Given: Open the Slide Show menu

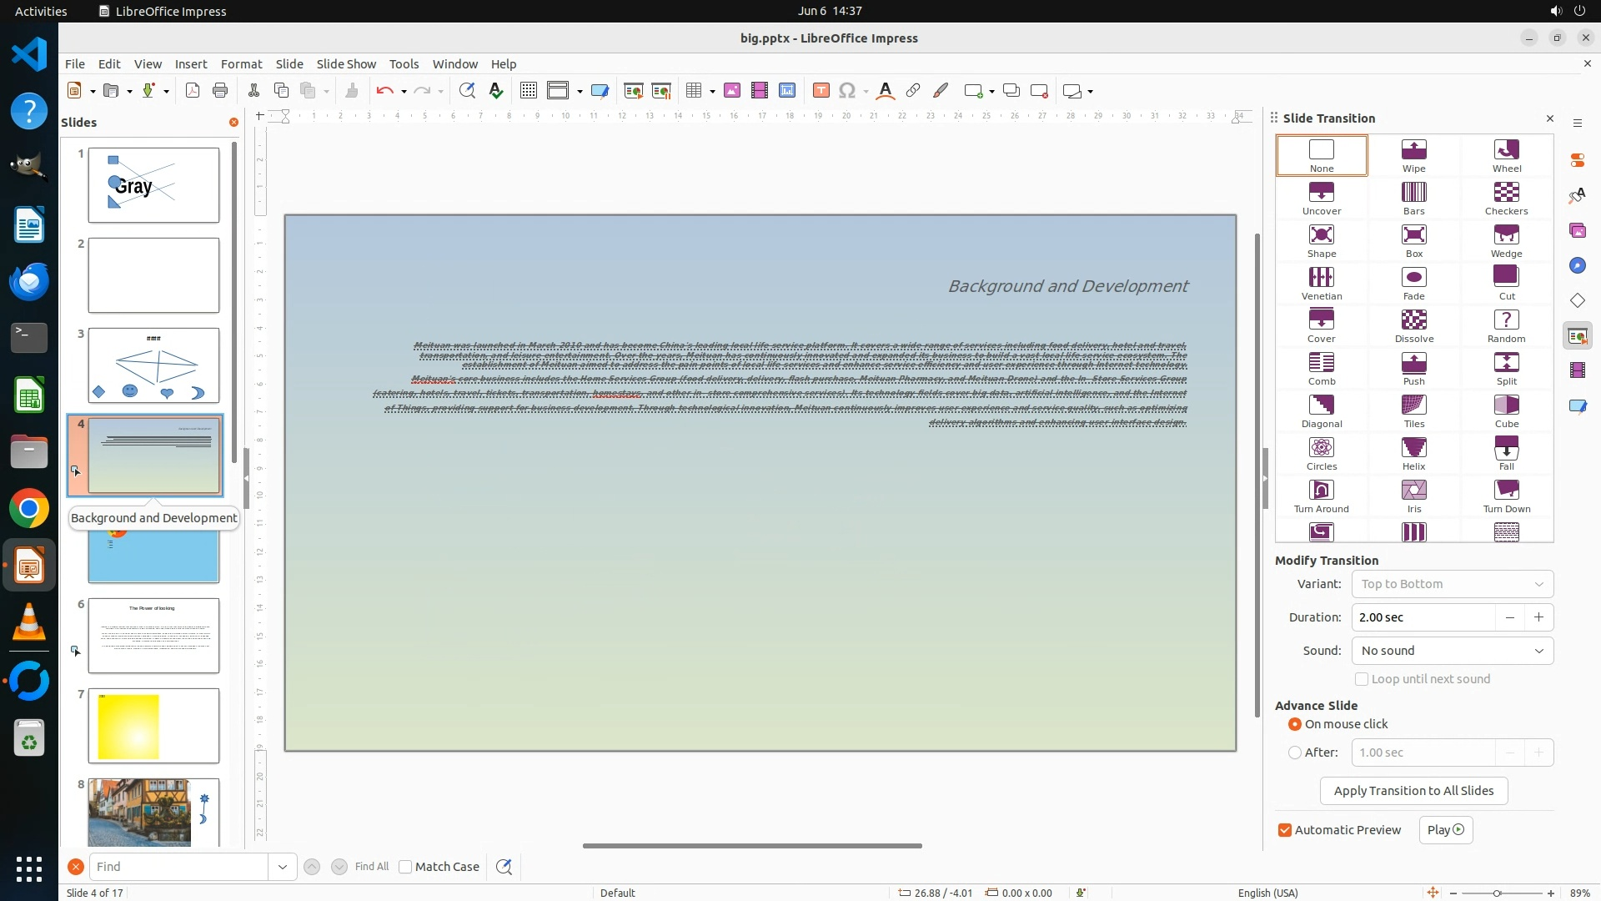Looking at the screenshot, I should (346, 64).
